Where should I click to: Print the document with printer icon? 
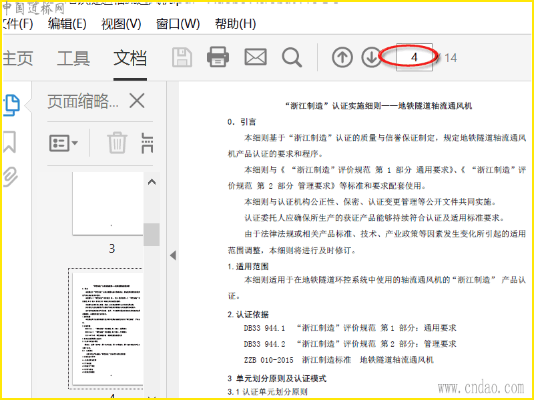[x=218, y=57]
